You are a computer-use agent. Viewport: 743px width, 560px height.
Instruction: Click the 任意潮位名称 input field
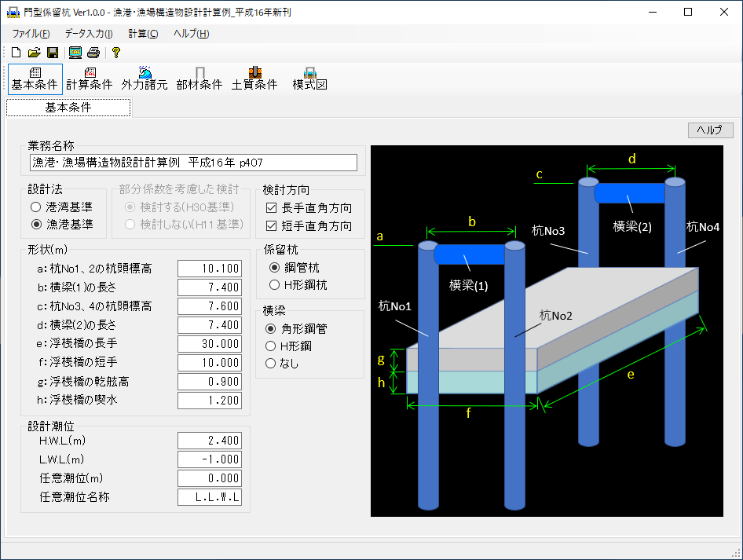pyautogui.click(x=210, y=497)
